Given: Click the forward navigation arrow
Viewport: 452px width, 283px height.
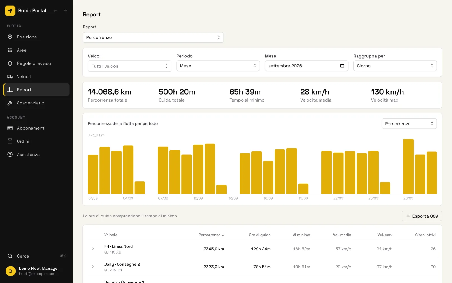Looking at the screenshot, I should coord(65,11).
